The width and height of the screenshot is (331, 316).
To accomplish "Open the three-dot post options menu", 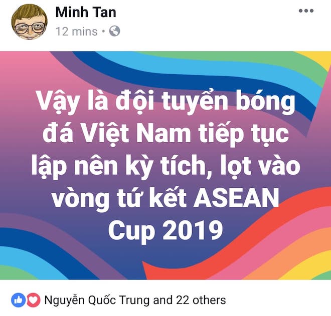I will click(x=306, y=11).
